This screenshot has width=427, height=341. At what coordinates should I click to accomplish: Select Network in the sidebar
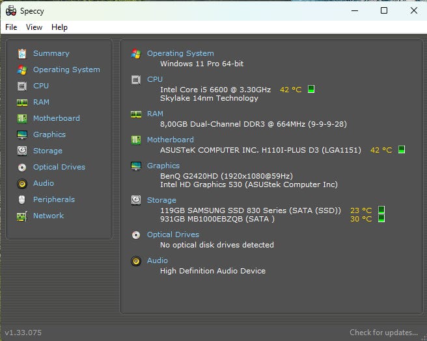48,216
